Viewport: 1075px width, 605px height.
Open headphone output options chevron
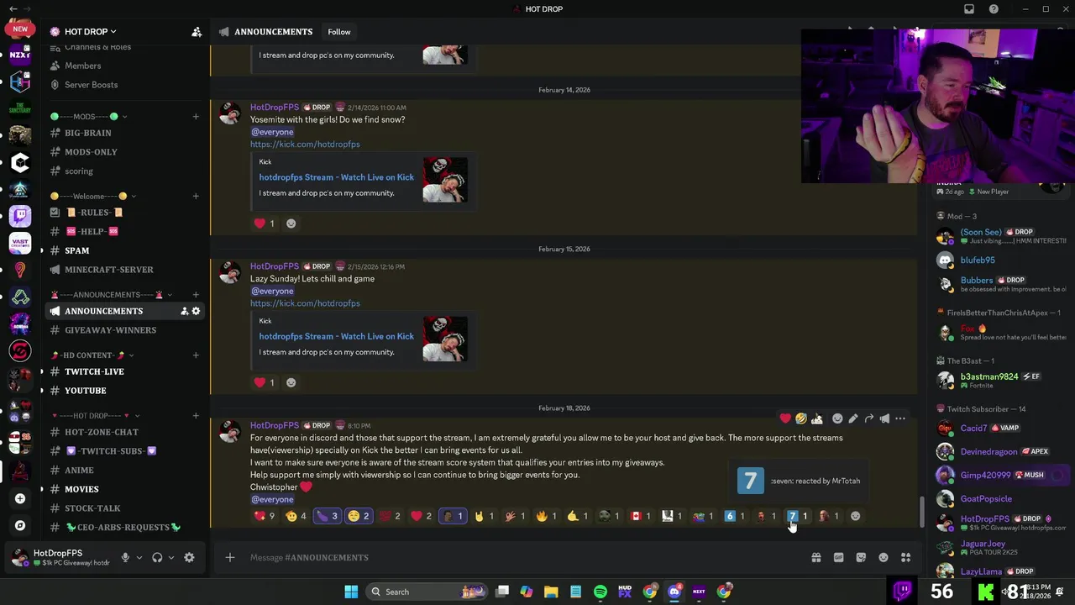pos(171,557)
